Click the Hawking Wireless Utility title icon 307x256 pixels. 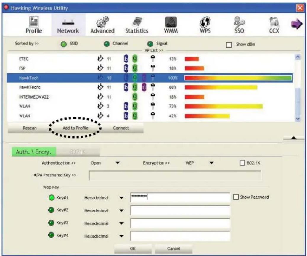7,8
